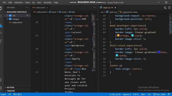Viewport: 172px width, 96px height.
Task: Open the Terminal menu
Action: tap(47, 2)
